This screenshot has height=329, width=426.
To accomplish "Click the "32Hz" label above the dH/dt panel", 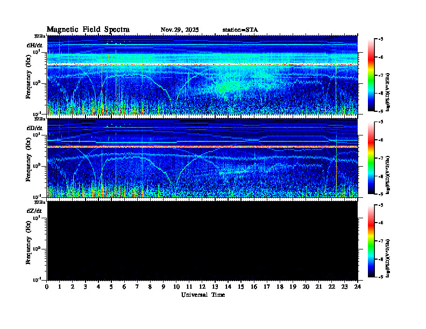I will (40, 35).
